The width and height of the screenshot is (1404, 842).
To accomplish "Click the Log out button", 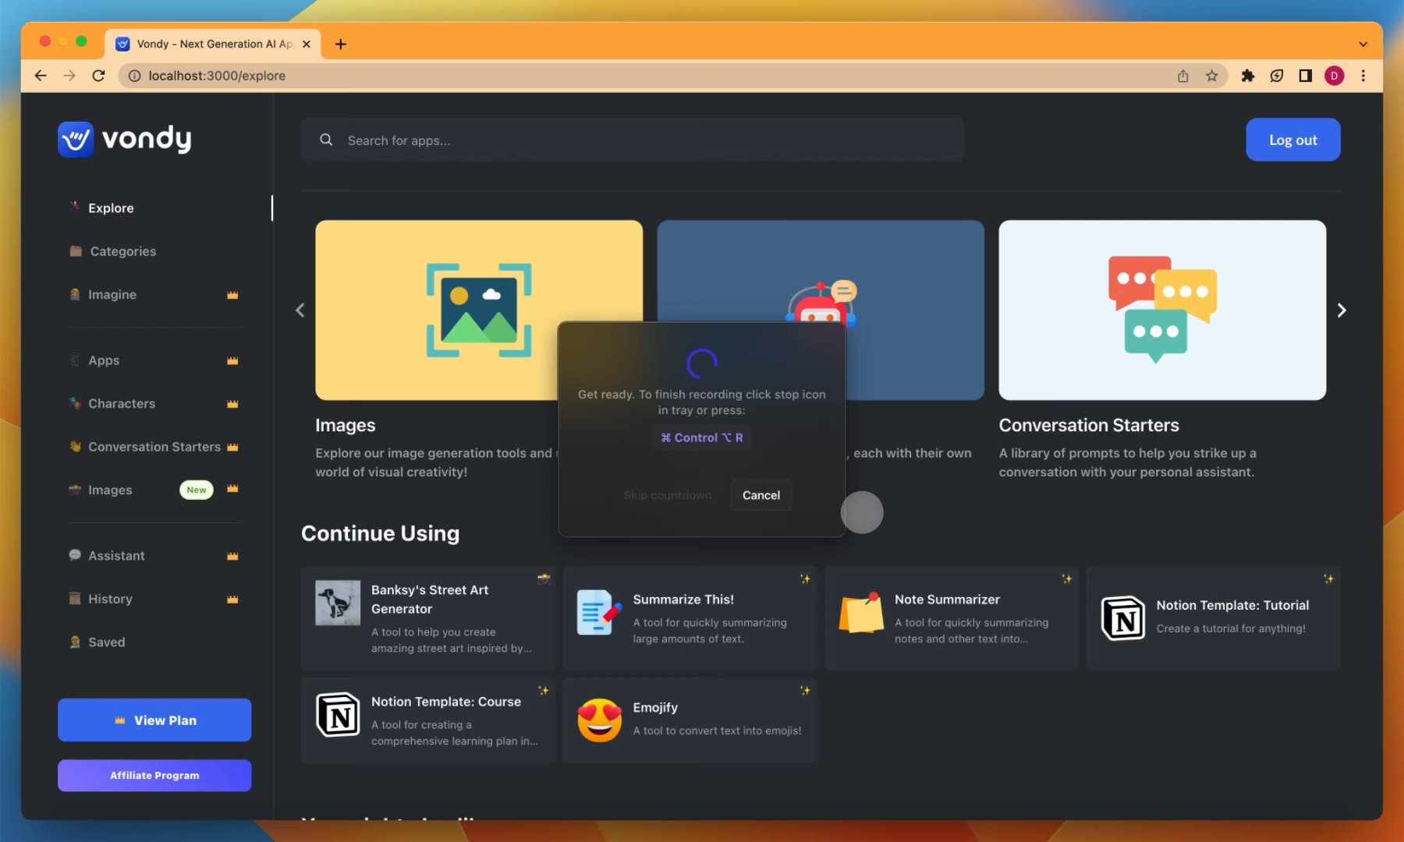I will point(1292,139).
